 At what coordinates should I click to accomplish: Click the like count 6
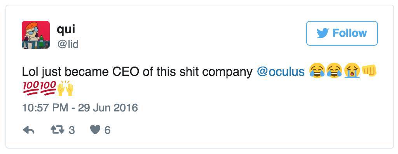pos(107,130)
